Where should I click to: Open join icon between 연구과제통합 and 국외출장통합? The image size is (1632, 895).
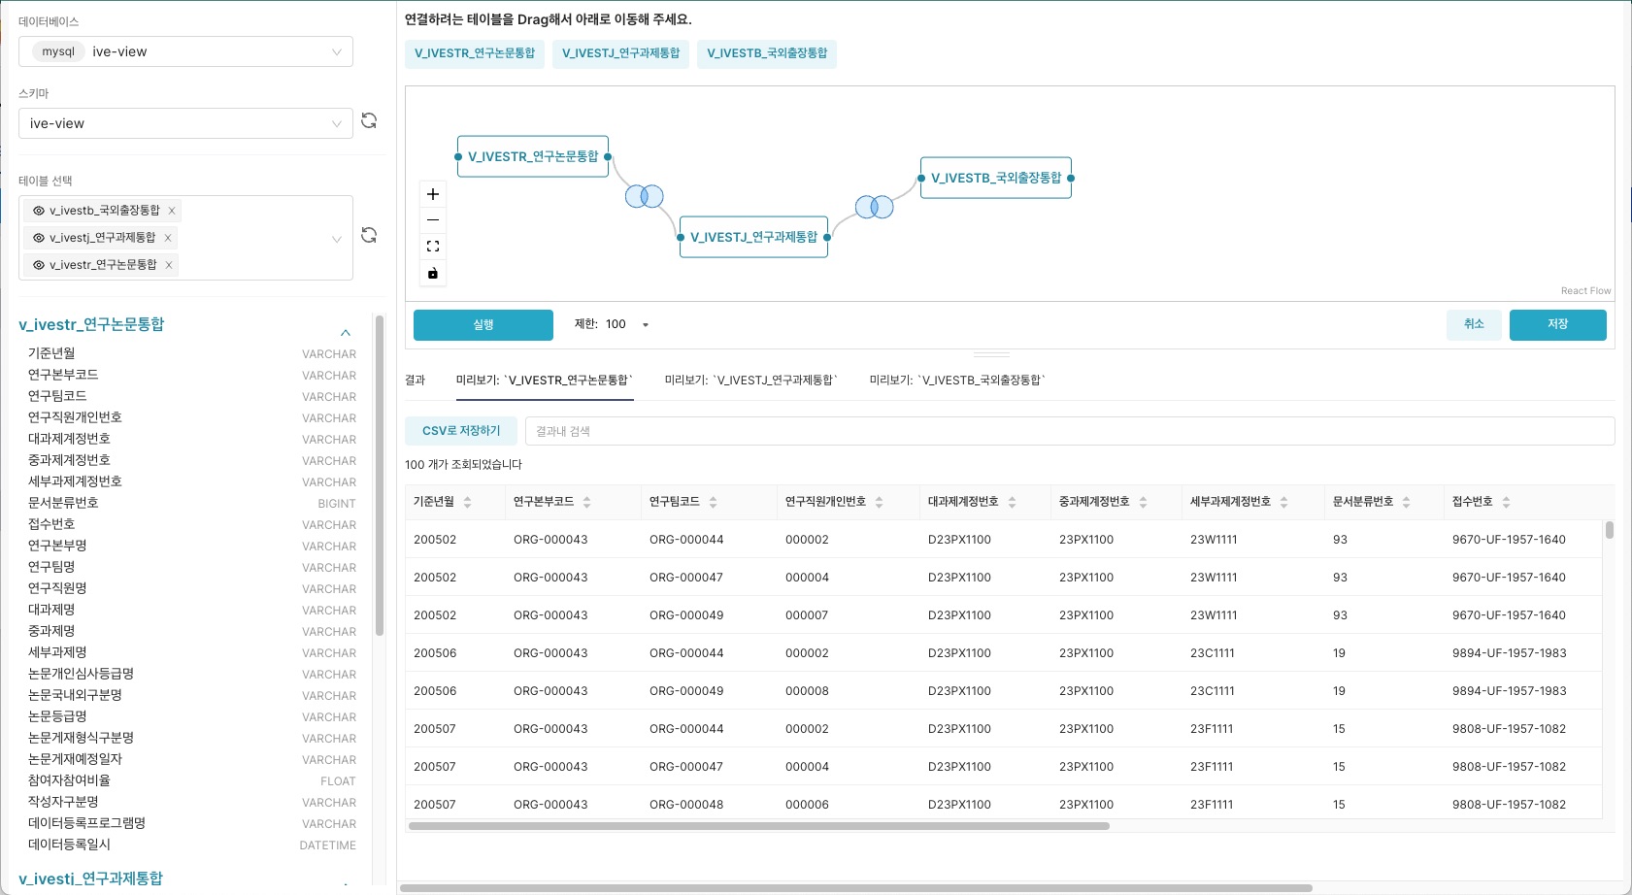[x=874, y=207]
